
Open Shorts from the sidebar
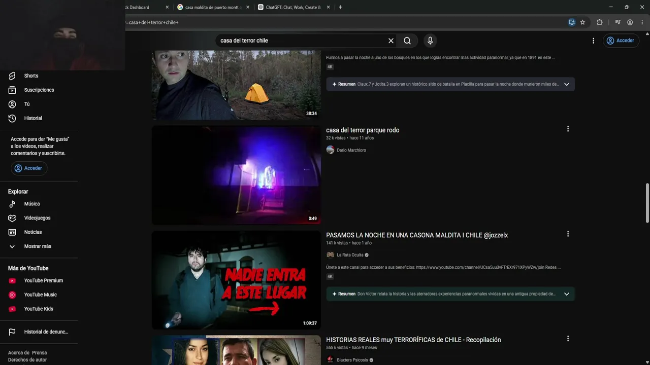pos(31,76)
